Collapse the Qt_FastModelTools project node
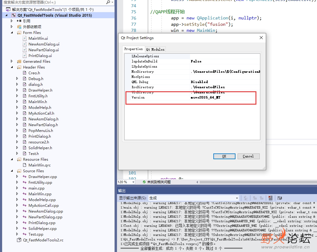This screenshot has width=317, height=252. [6, 15]
